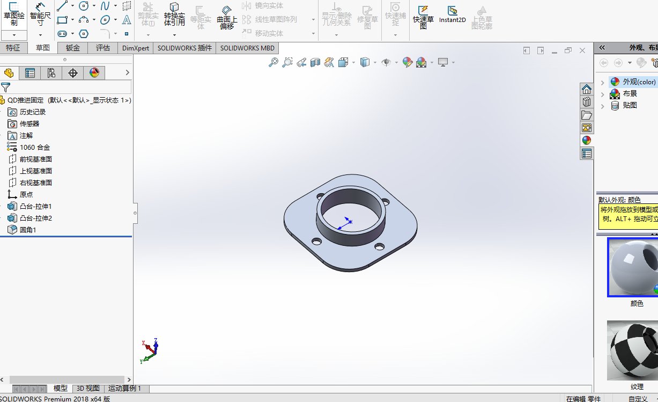Collapse the task pane with double-chevron
This screenshot has width=658, height=402.
pyautogui.click(x=602, y=47)
